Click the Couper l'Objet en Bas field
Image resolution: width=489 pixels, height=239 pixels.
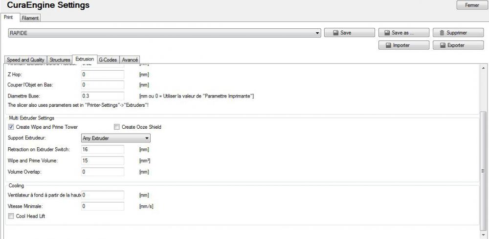click(103, 85)
